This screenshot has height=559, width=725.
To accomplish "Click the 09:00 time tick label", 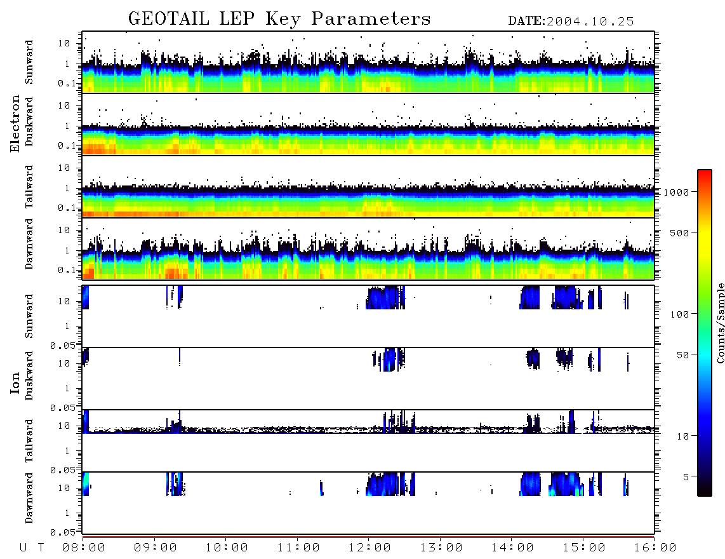I will (156, 548).
